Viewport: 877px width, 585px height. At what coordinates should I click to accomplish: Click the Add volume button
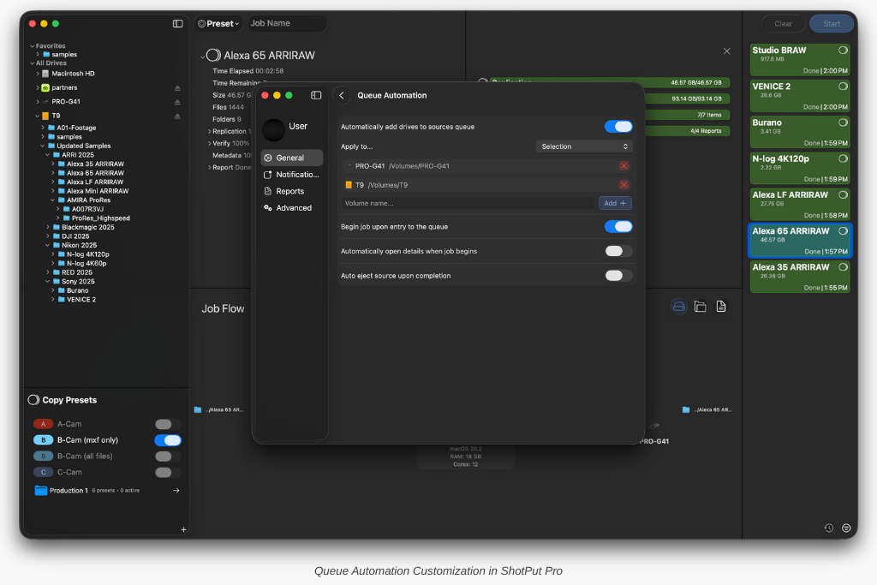click(615, 204)
